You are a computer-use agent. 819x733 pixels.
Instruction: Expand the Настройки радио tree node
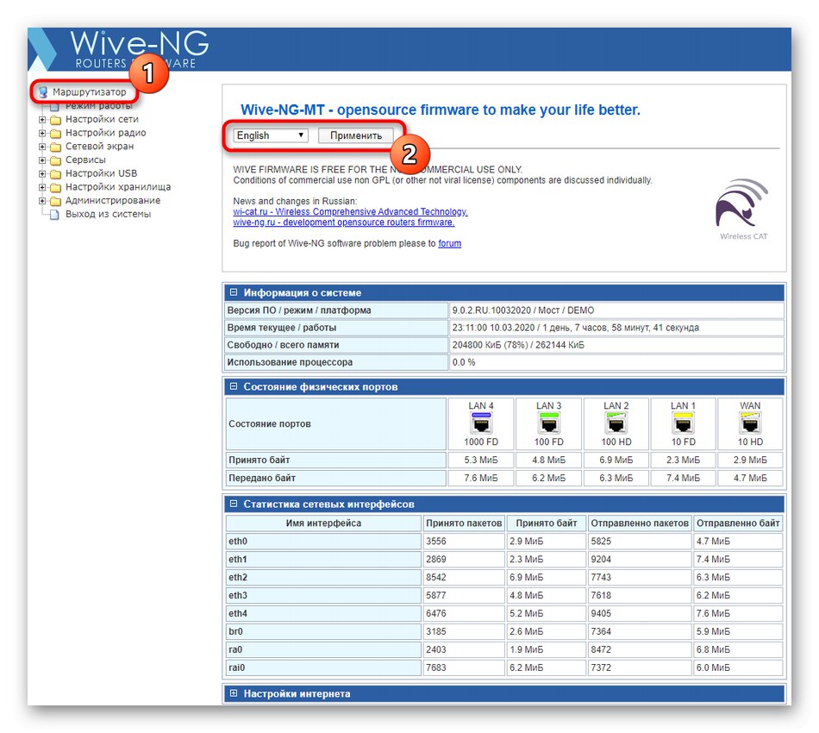(x=42, y=133)
